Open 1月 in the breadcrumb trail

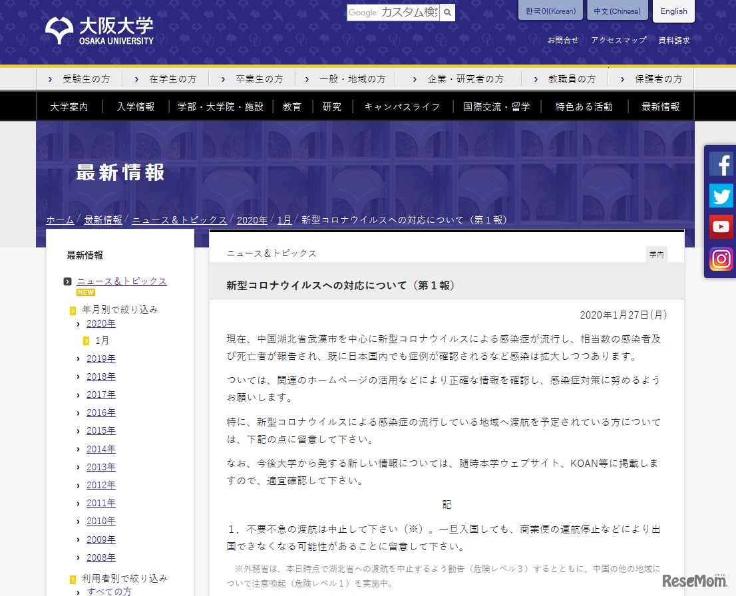[x=284, y=220]
